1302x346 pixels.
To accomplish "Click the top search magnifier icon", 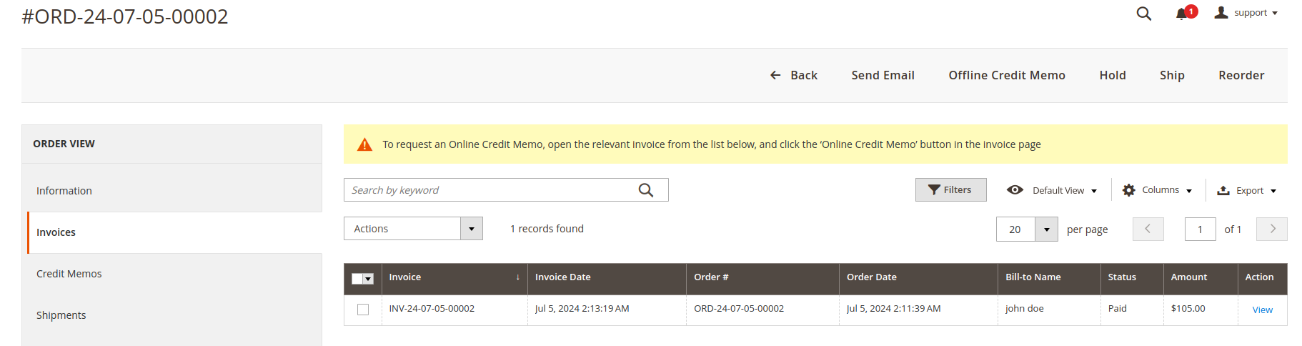I will [1143, 14].
